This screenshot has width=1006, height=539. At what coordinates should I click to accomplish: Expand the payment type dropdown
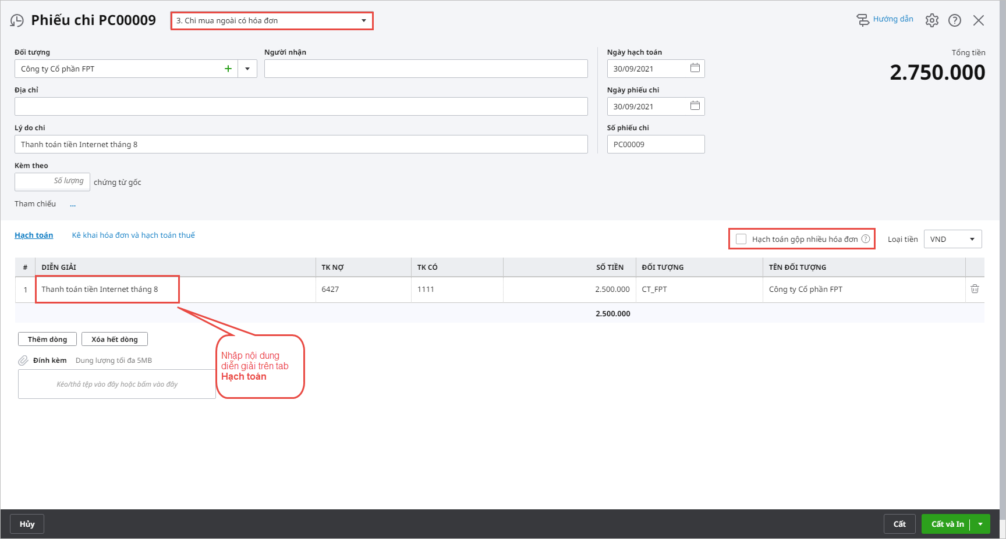tap(363, 21)
